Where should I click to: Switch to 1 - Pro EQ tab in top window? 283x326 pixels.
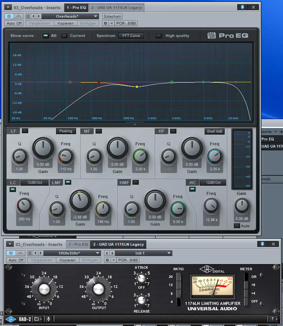point(76,7)
